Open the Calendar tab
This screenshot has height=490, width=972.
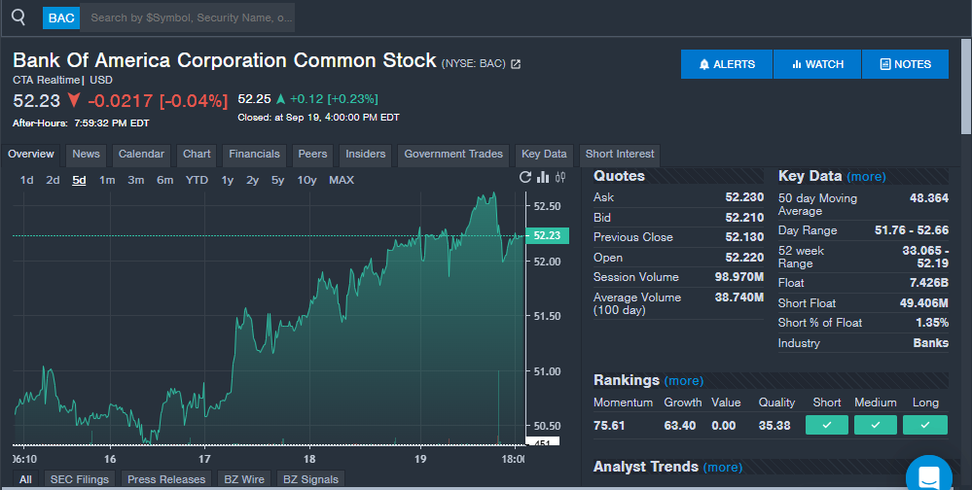point(141,155)
